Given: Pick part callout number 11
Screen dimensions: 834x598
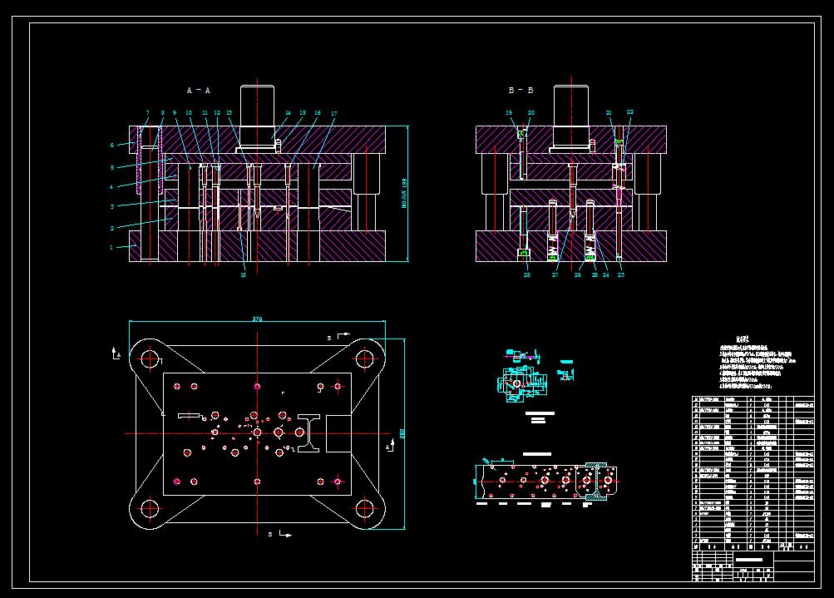Looking at the screenshot, I should pos(205,113).
